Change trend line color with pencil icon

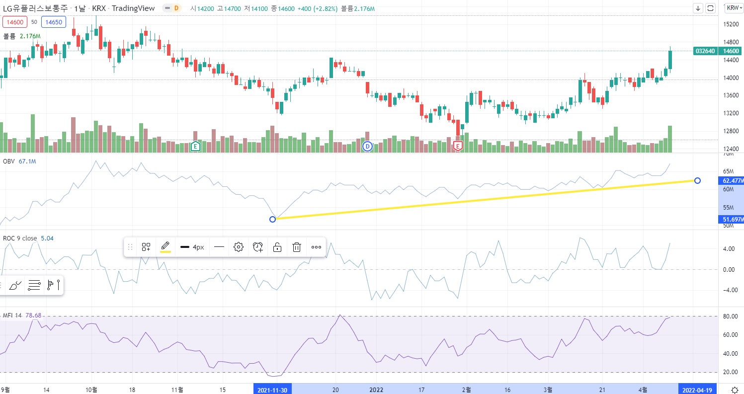coord(165,247)
